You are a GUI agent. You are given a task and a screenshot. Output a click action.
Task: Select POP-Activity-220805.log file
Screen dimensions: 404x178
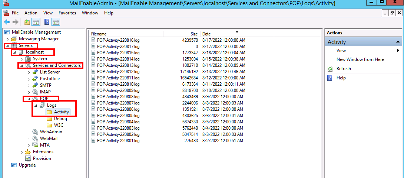(x=119, y=116)
